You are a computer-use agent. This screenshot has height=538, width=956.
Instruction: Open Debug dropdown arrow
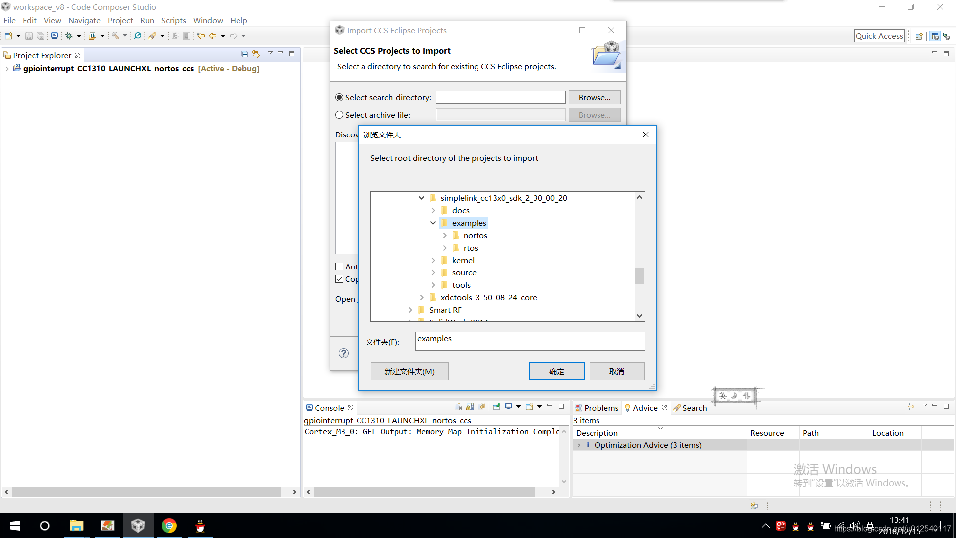(79, 36)
